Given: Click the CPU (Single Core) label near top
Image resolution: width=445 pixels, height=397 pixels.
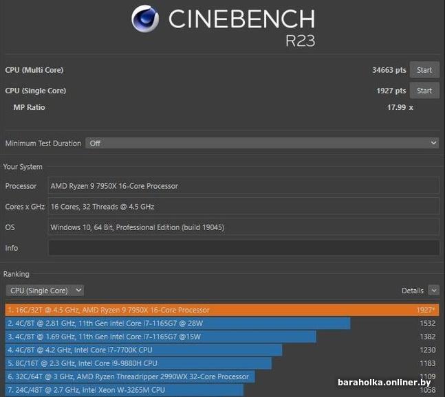Looking at the screenshot, I should pos(36,91).
